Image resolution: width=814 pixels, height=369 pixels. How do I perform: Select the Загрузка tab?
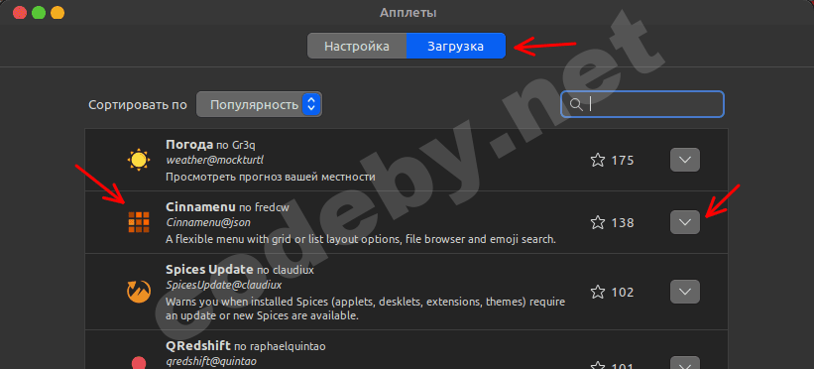pos(456,47)
